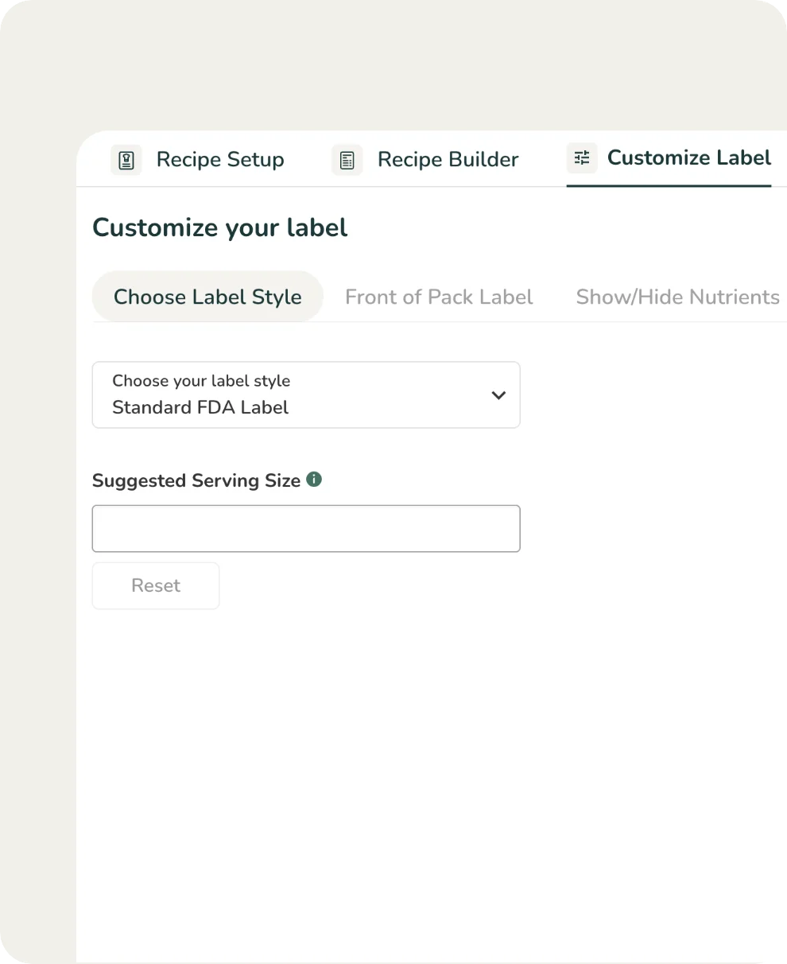
Task: Open the Show/Hide Nutrients sub-tab
Action: (x=677, y=297)
